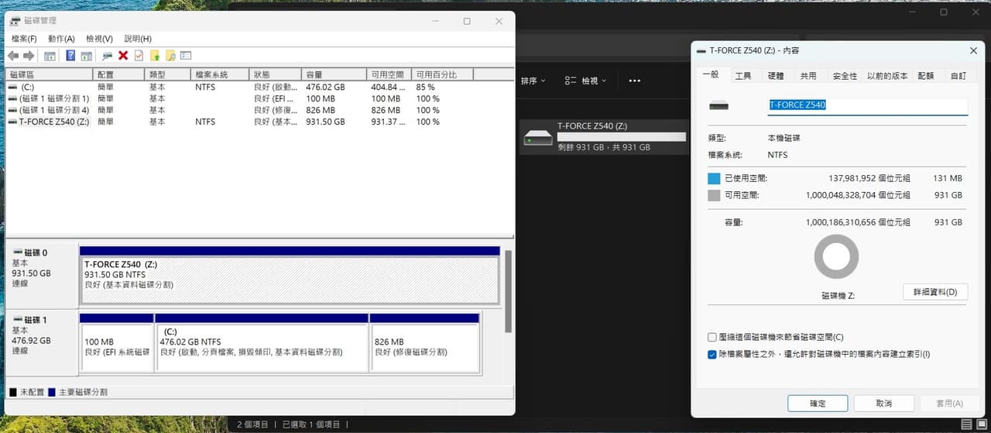The width and height of the screenshot is (991, 433).
Task: Click the red X delete icon
Action: pos(123,56)
